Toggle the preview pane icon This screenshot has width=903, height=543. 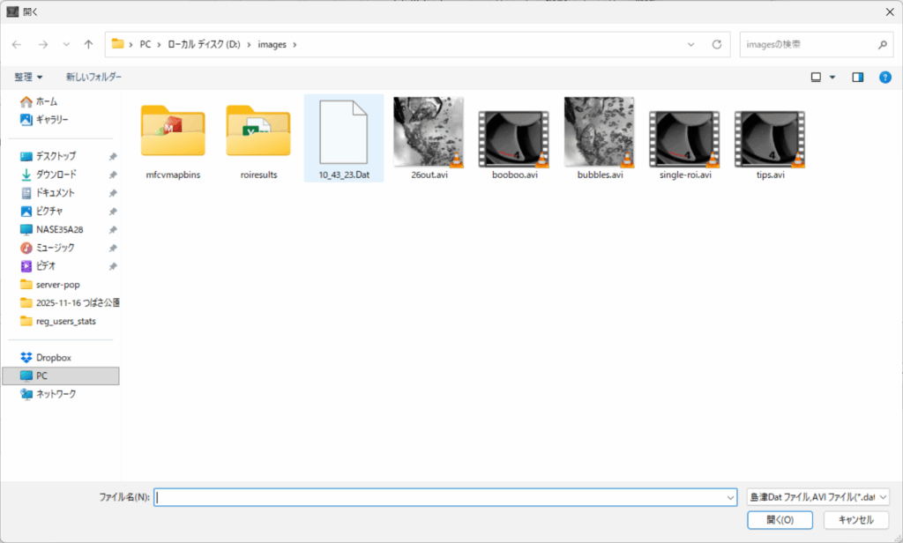coord(857,78)
